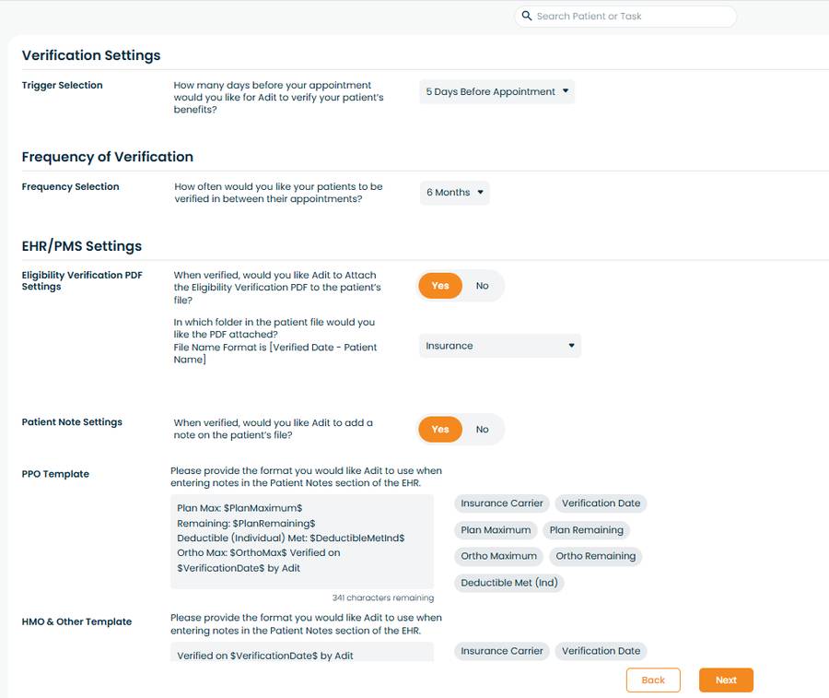Click the Frequency Selection label

point(70,187)
